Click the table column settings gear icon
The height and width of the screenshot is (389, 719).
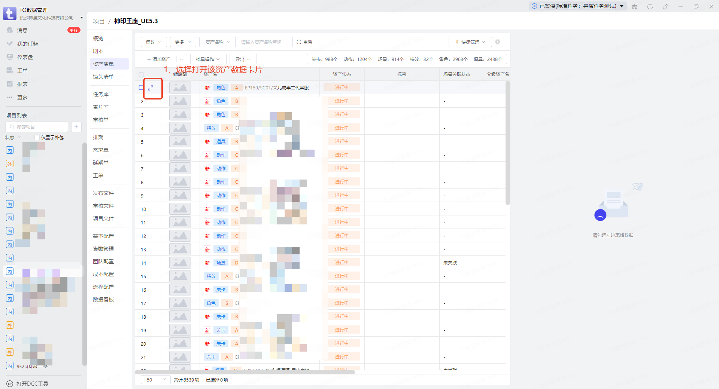tap(498, 42)
